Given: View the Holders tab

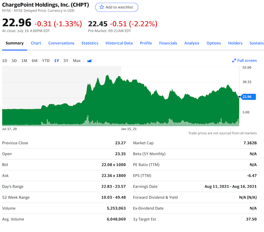Looking at the screenshot, I should tap(235, 43).
